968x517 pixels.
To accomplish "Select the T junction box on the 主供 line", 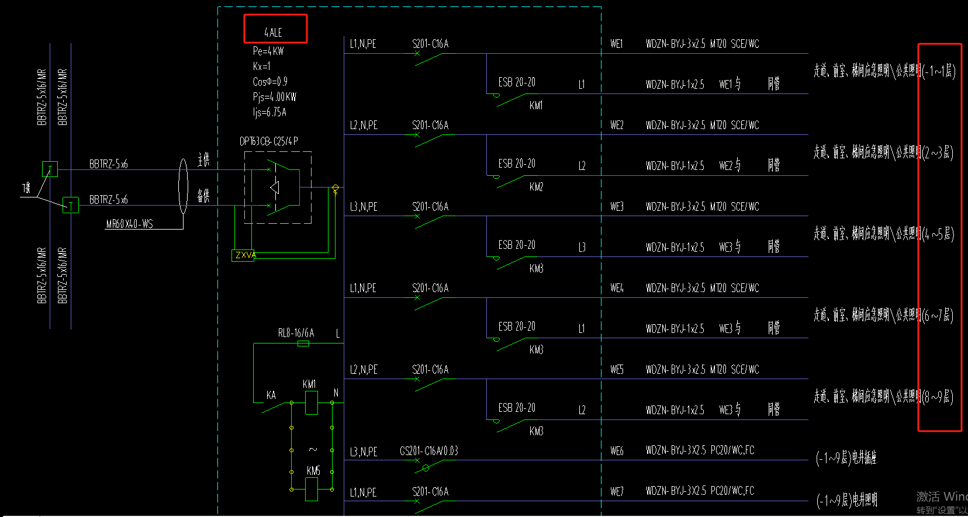I will click(50, 169).
